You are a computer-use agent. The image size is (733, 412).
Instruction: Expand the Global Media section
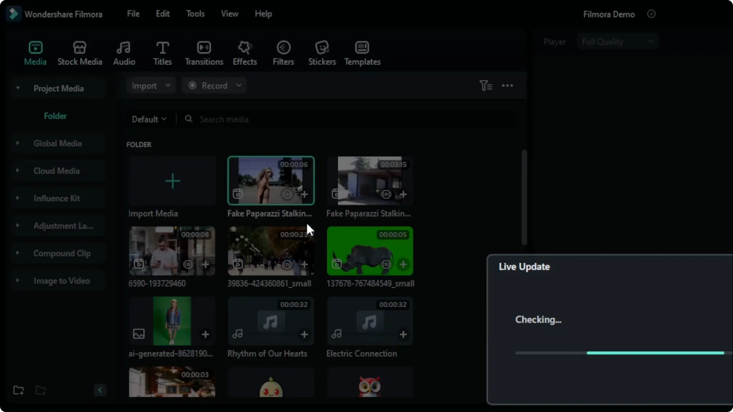point(17,143)
